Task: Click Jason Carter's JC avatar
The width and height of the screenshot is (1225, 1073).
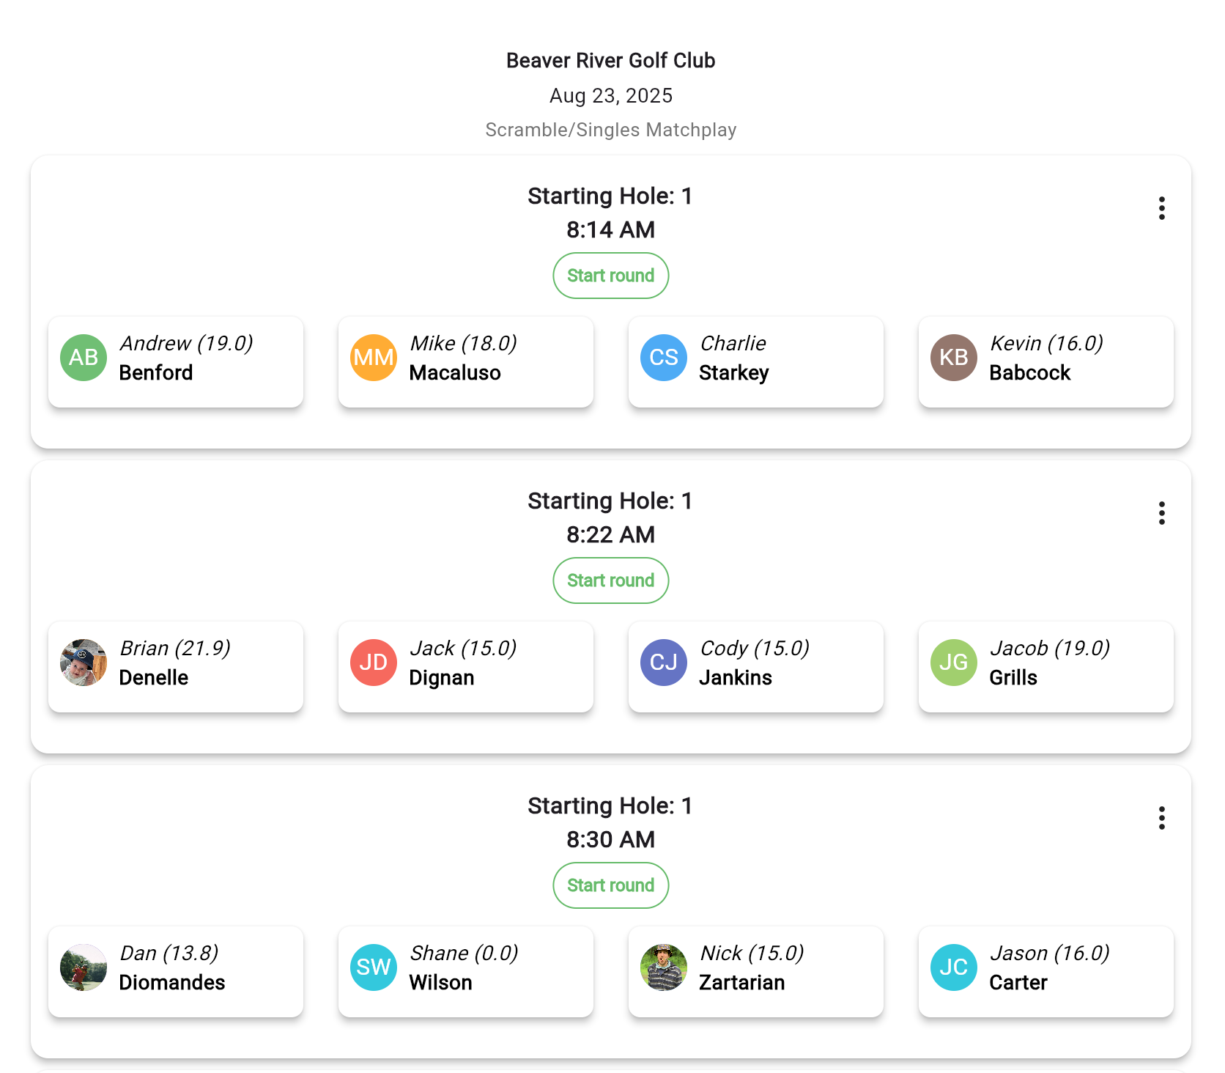Action: click(x=954, y=967)
